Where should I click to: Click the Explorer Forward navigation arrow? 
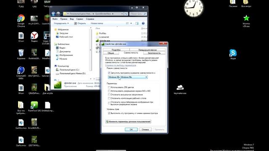(x=58, y=14)
